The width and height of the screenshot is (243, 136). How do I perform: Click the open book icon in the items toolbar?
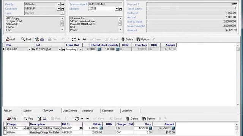(x=42, y=39)
